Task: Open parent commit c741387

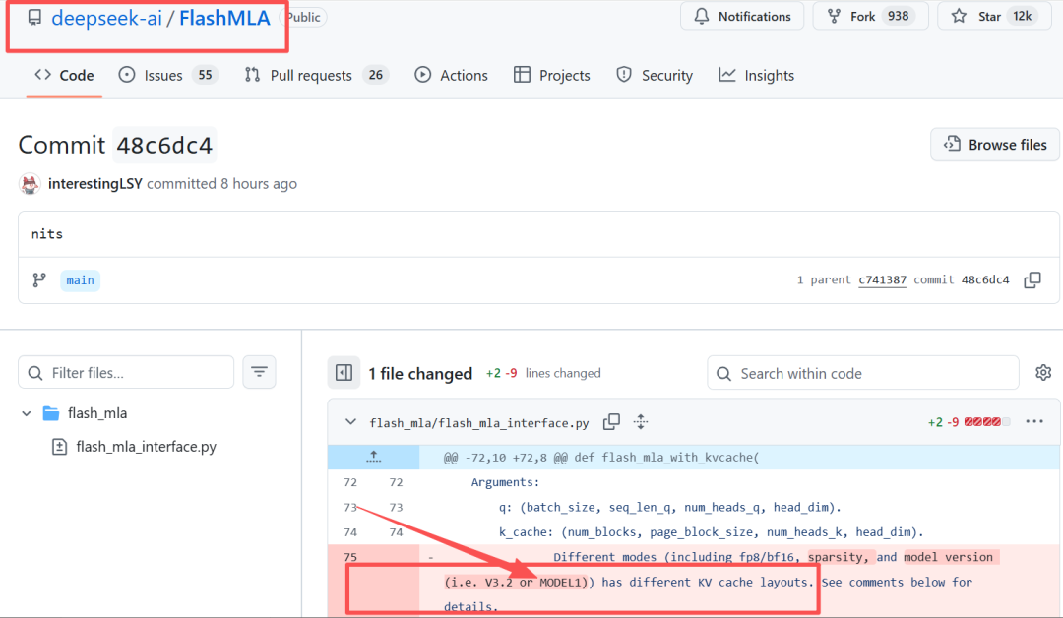Action: [882, 279]
